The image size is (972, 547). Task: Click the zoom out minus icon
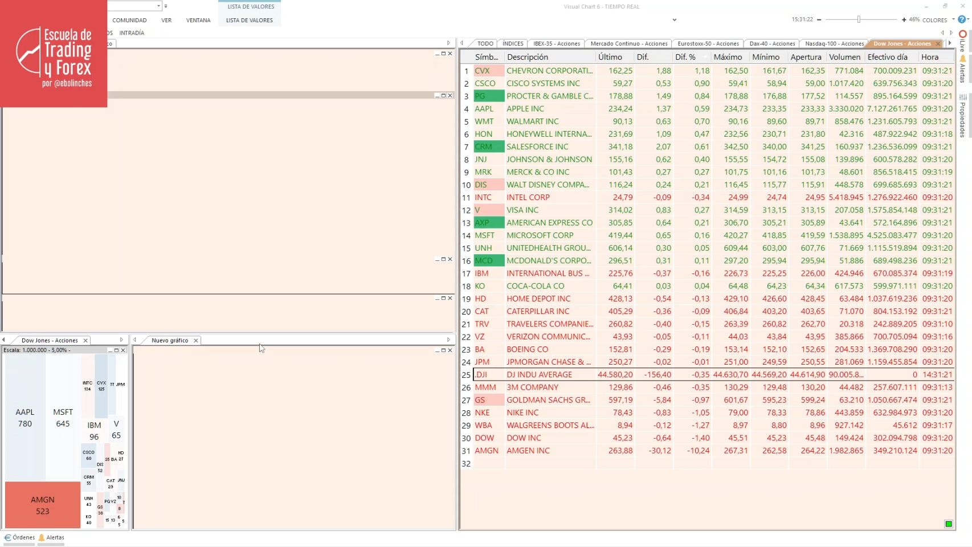(x=819, y=19)
